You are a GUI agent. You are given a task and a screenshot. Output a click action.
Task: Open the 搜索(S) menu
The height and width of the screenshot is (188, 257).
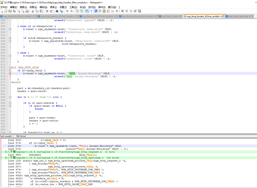[x=23, y=7]
